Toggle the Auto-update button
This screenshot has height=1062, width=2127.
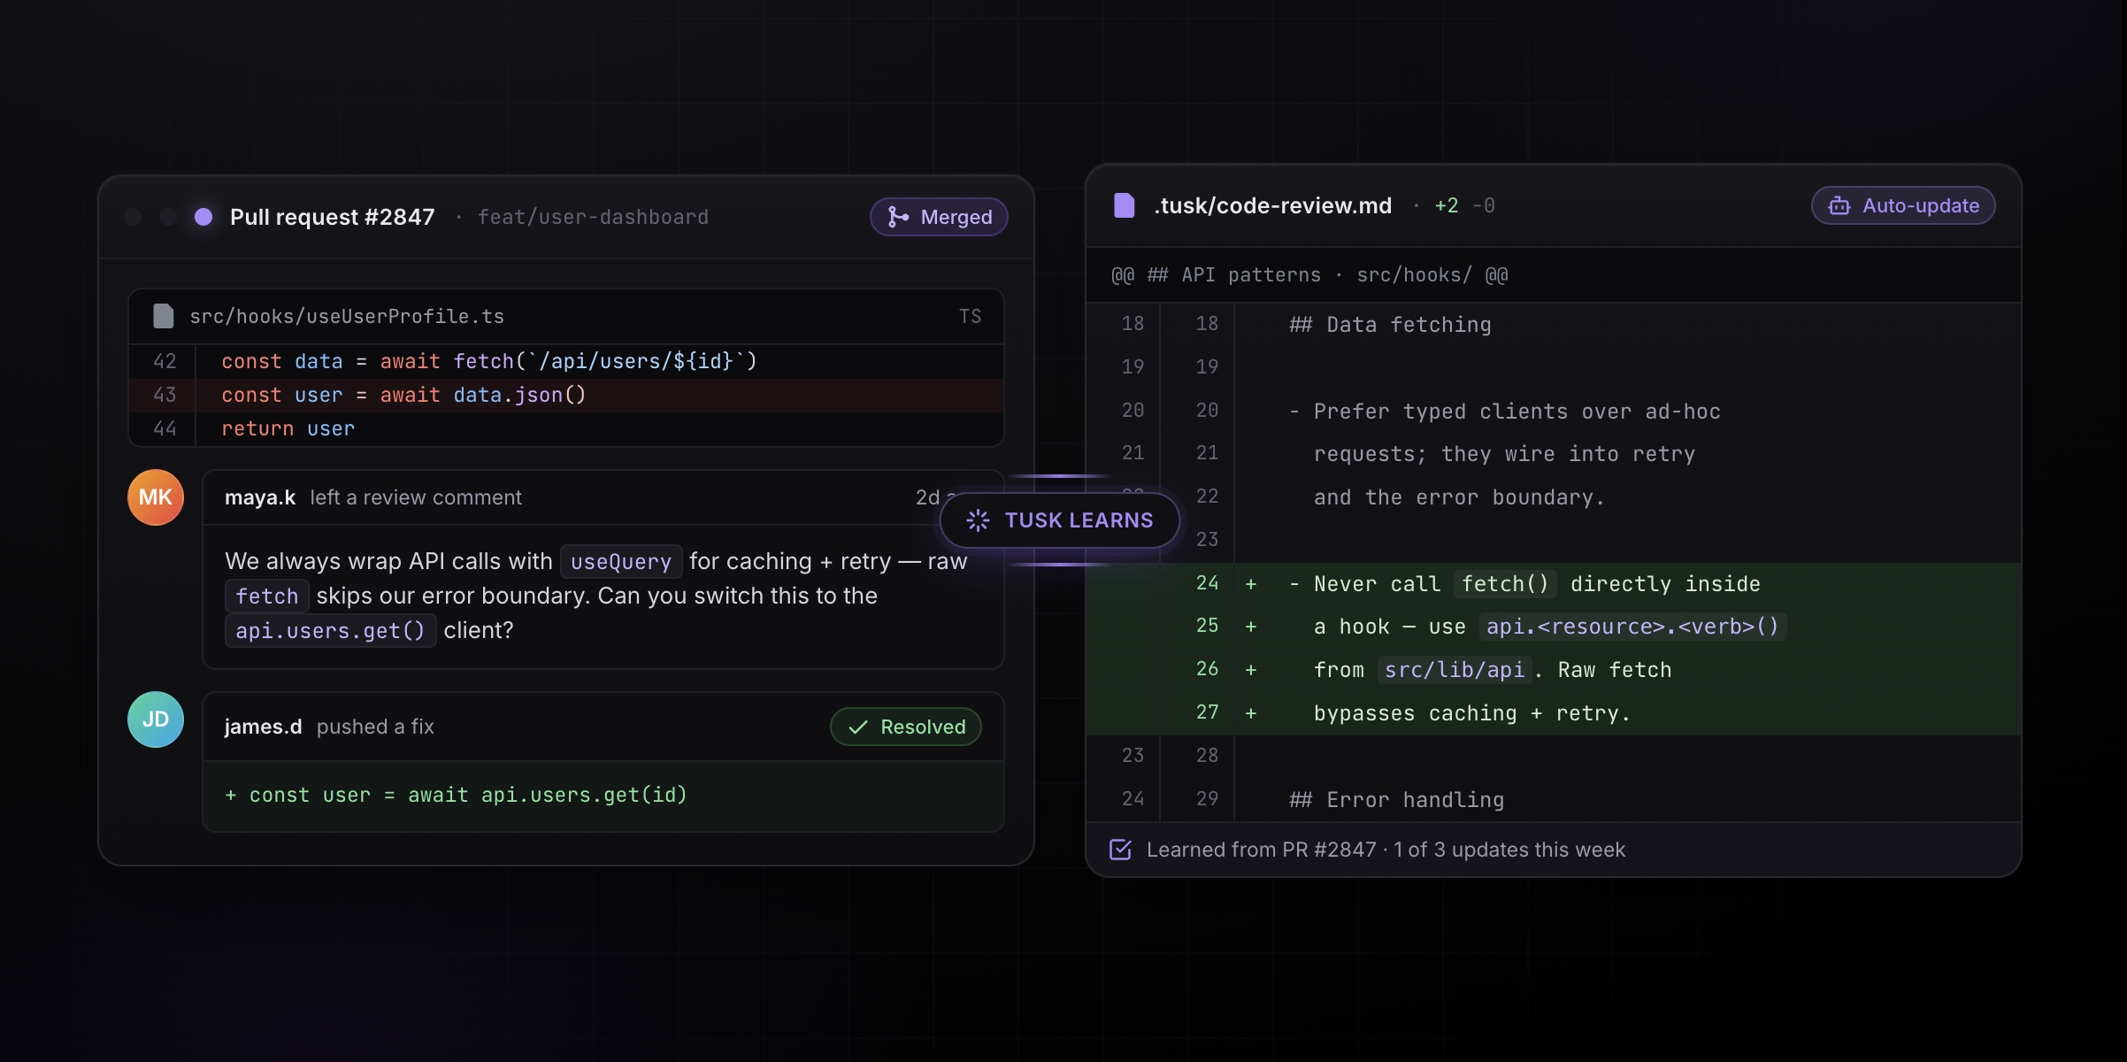(x=1903, y=205)
